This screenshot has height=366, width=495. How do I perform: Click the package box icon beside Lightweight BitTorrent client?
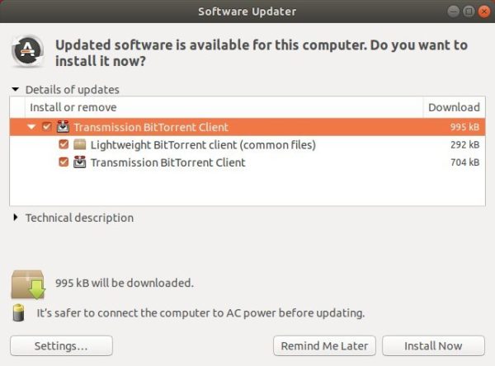(79, 144)
